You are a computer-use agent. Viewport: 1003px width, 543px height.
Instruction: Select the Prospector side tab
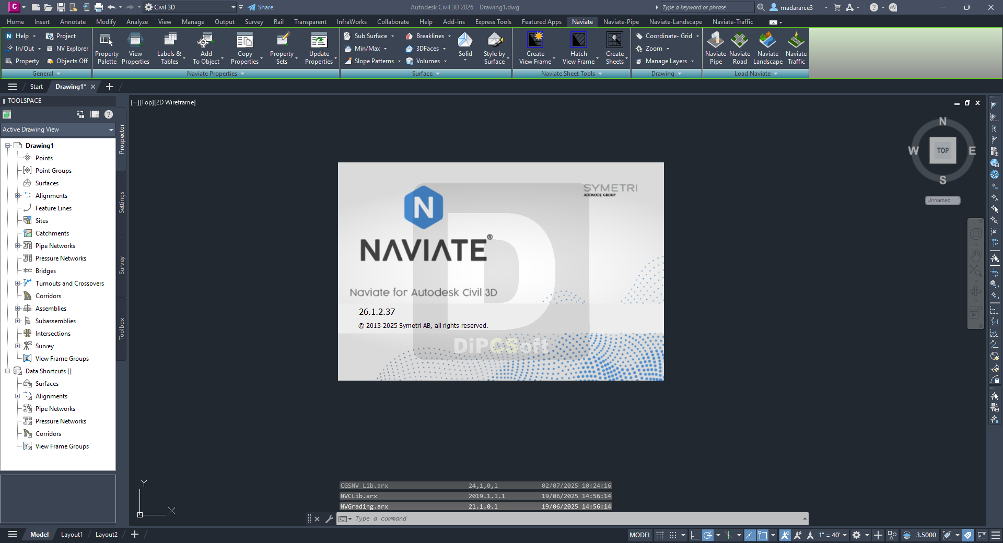coord(122,139)
